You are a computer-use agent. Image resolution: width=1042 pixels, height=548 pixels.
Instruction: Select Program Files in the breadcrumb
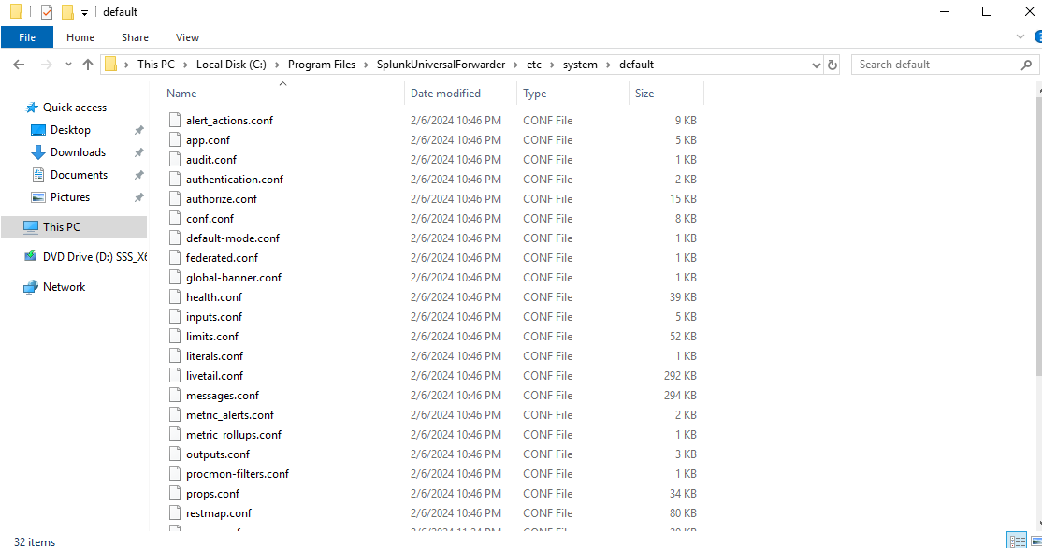point(322,65)
